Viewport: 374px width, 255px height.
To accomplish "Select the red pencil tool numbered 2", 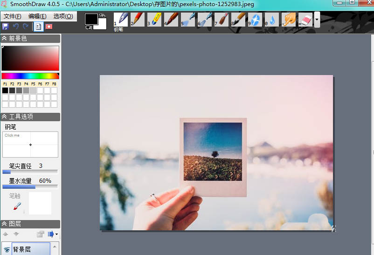I will pos(138,19).
